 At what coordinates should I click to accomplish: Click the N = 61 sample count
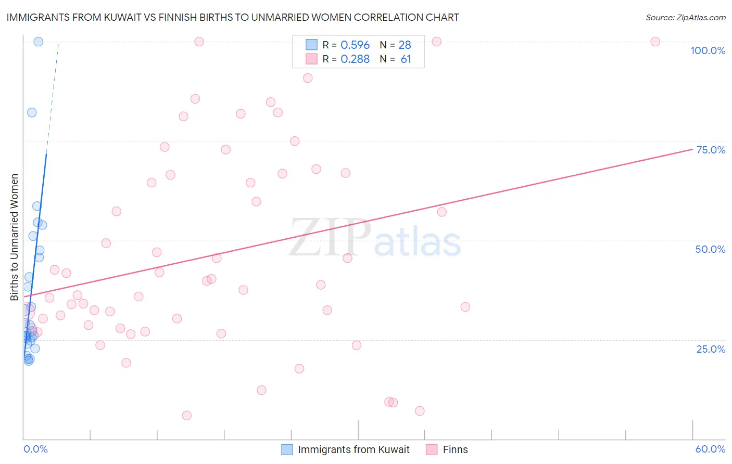(396, 59)
